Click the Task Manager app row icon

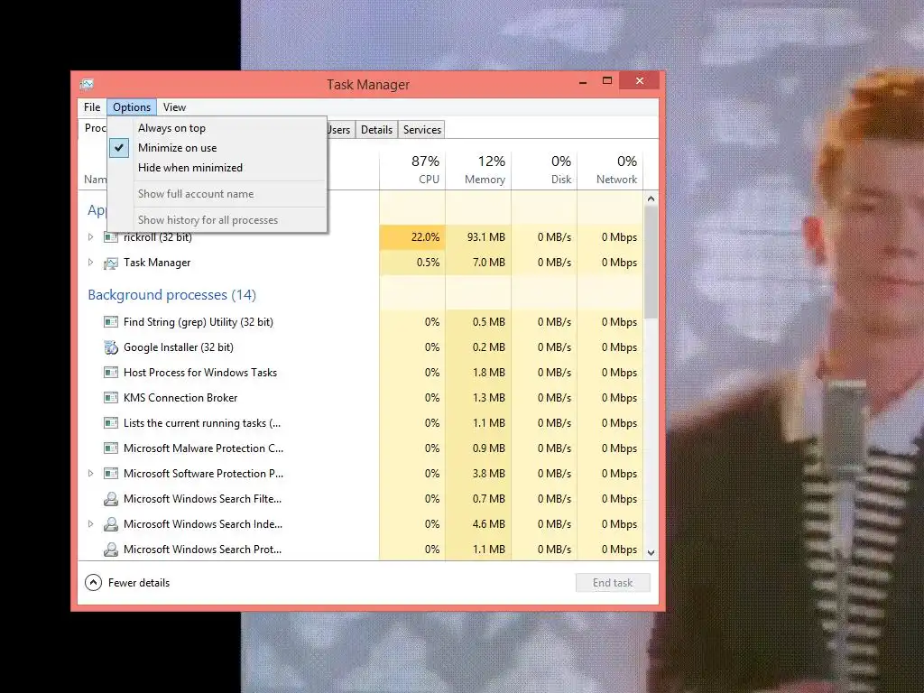pyautogui.click(x=111, y=263)
